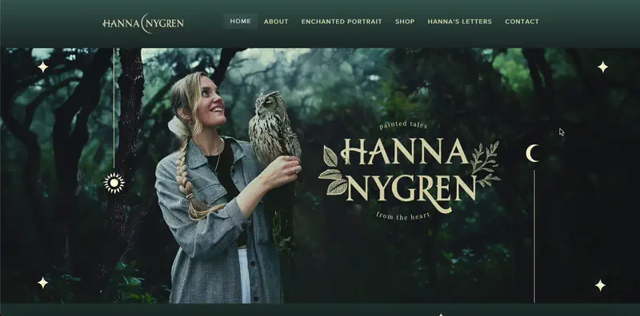This screenshot has width=640, height=316.
Task: Visit the Shop page
Action: pyautogui.click(x=405, y=22)
